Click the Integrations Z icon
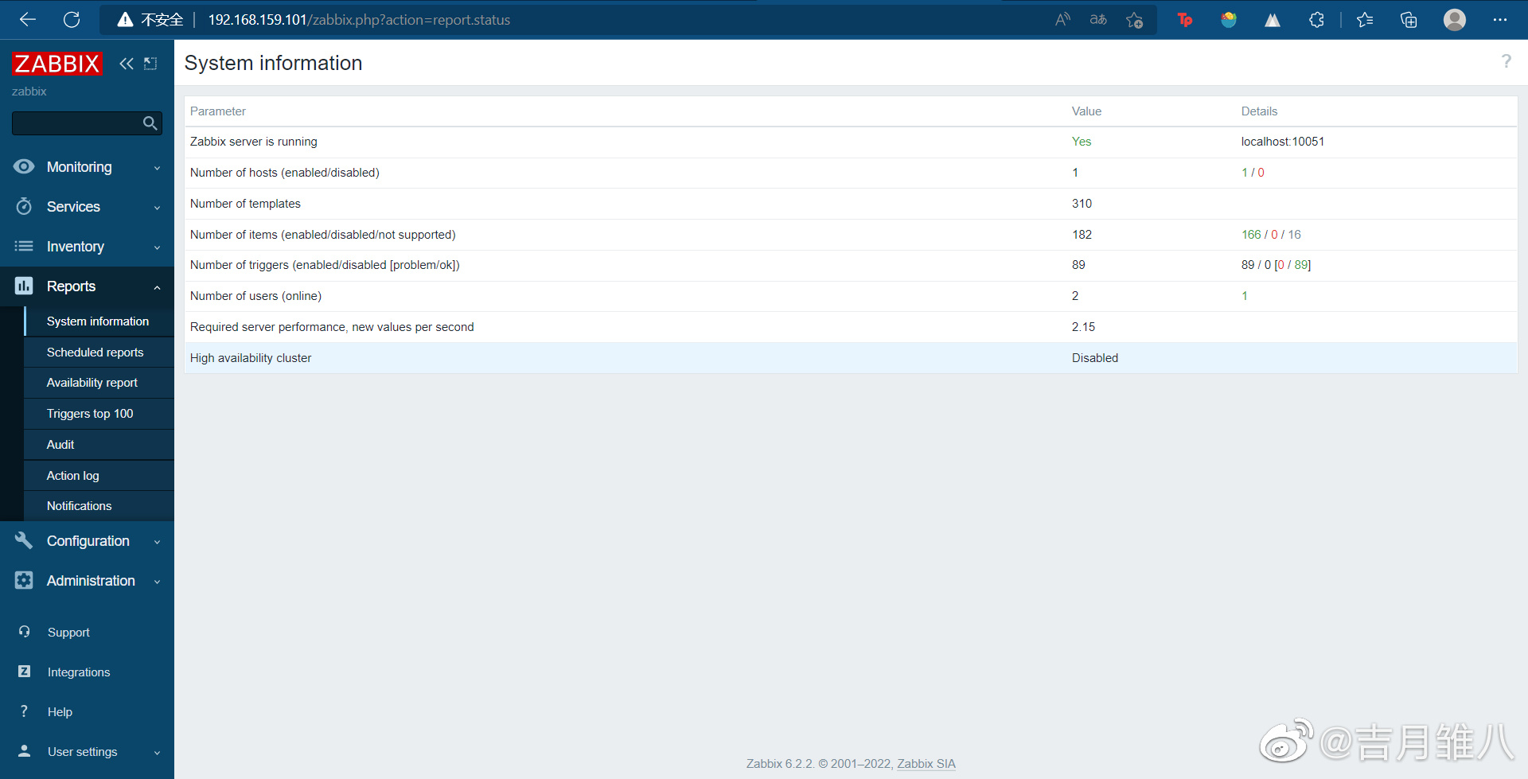 pos(24,672)
